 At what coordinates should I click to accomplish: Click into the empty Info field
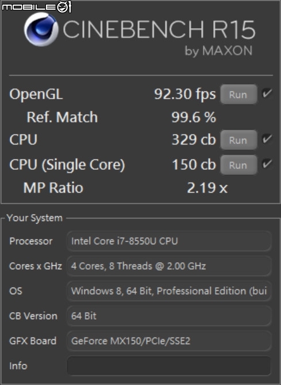pyautogui.click(x=169, y=366)
